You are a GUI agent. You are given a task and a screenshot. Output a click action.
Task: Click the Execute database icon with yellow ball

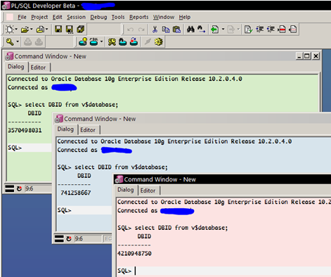pos(83,41)
